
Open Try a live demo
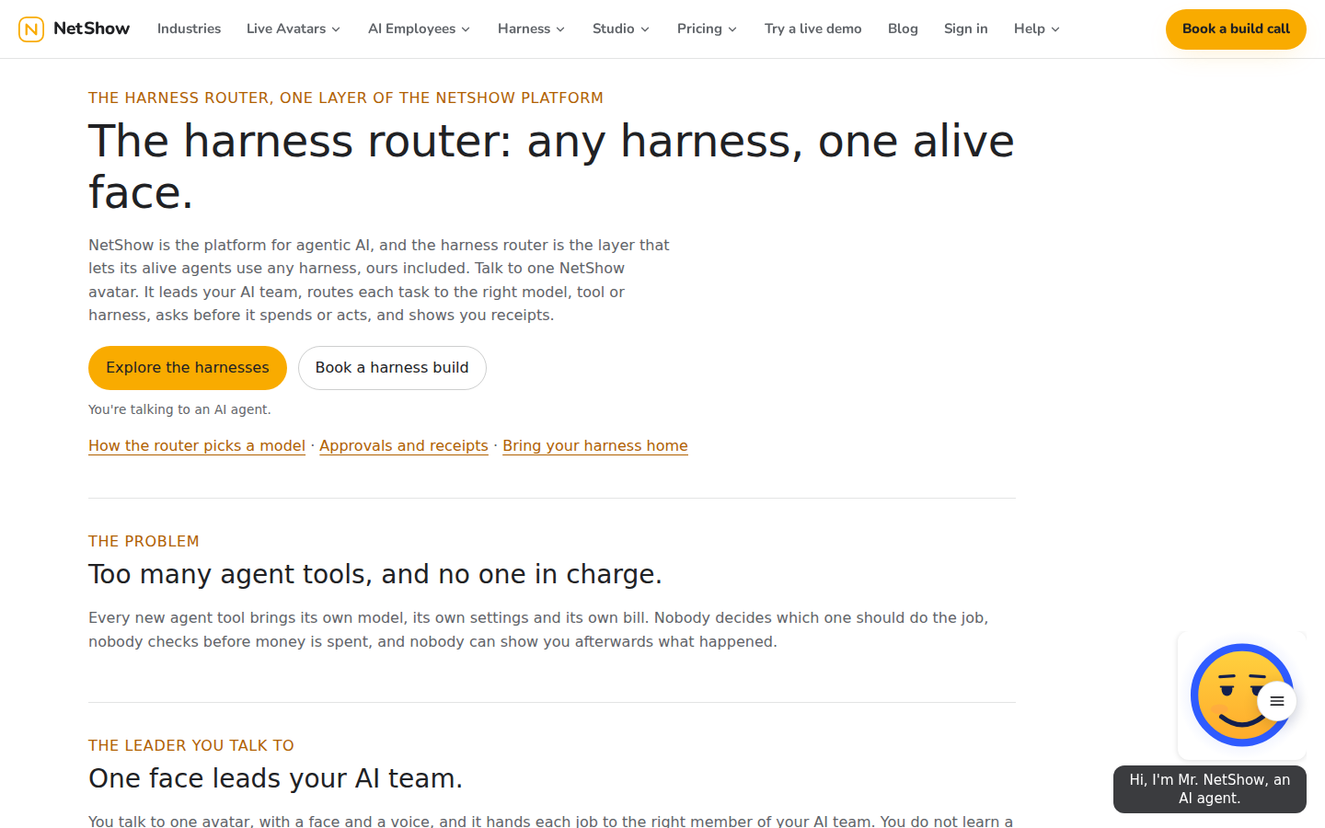(813, 29)
